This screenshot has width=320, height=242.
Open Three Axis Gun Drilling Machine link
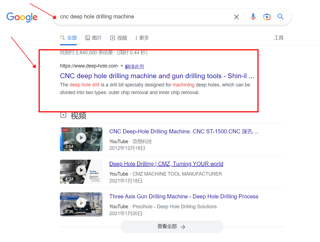tap(184, 196)
